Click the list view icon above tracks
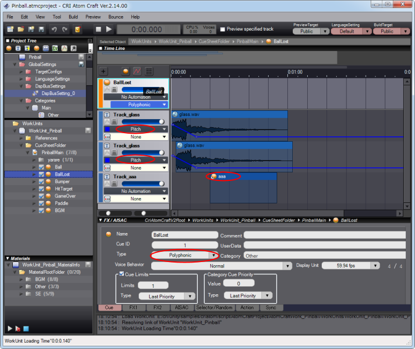This screenshot has height=349, width=415. (x=149, y=71)
